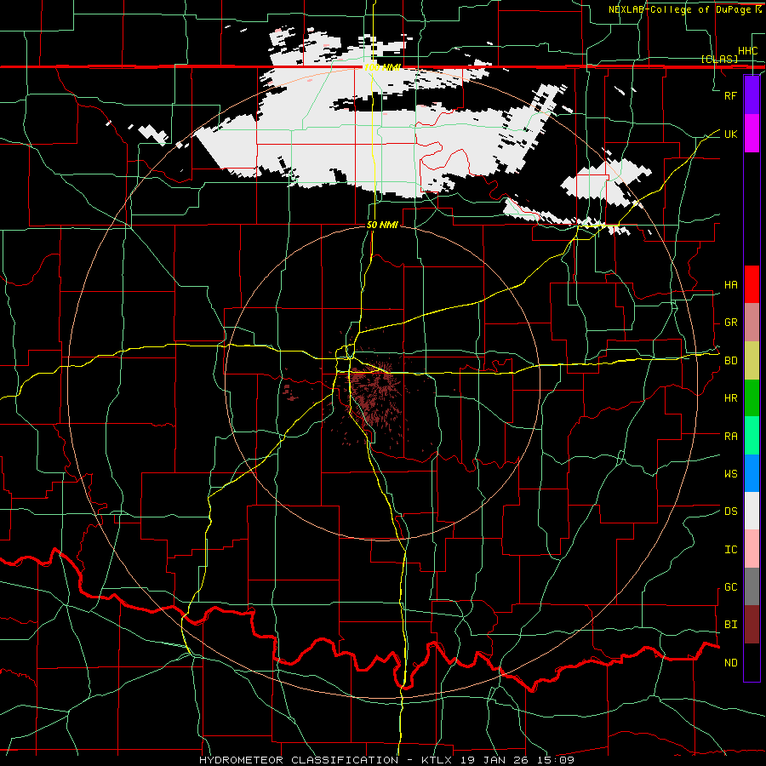Screen dimensions: 766x766
Task: Select the gray GC legend swatch
Action: pyautogui.click(x=752, y=586)
